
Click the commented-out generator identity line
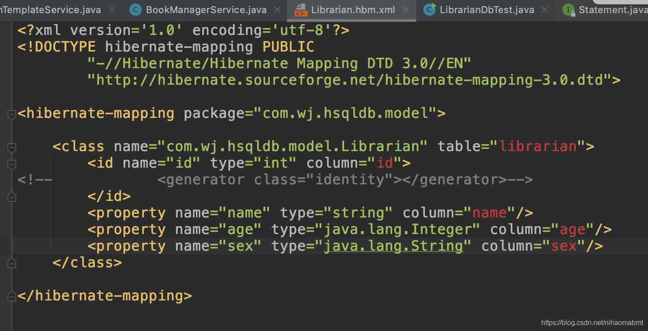275,179
